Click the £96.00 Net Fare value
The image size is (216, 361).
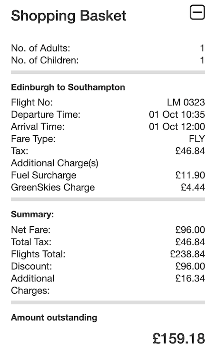190,230
